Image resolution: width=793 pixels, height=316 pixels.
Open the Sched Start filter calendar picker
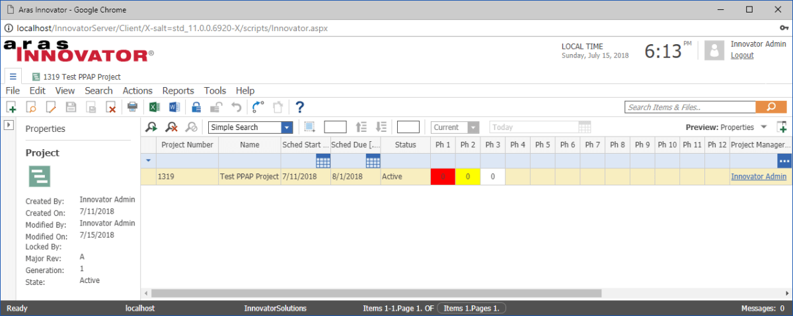tap(322, 161)
